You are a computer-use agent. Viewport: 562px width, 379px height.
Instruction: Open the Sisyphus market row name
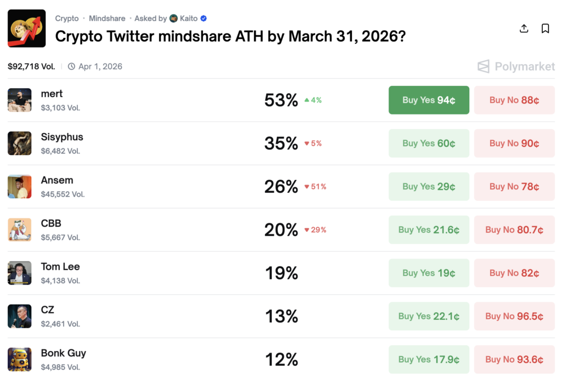pos(62,137)
